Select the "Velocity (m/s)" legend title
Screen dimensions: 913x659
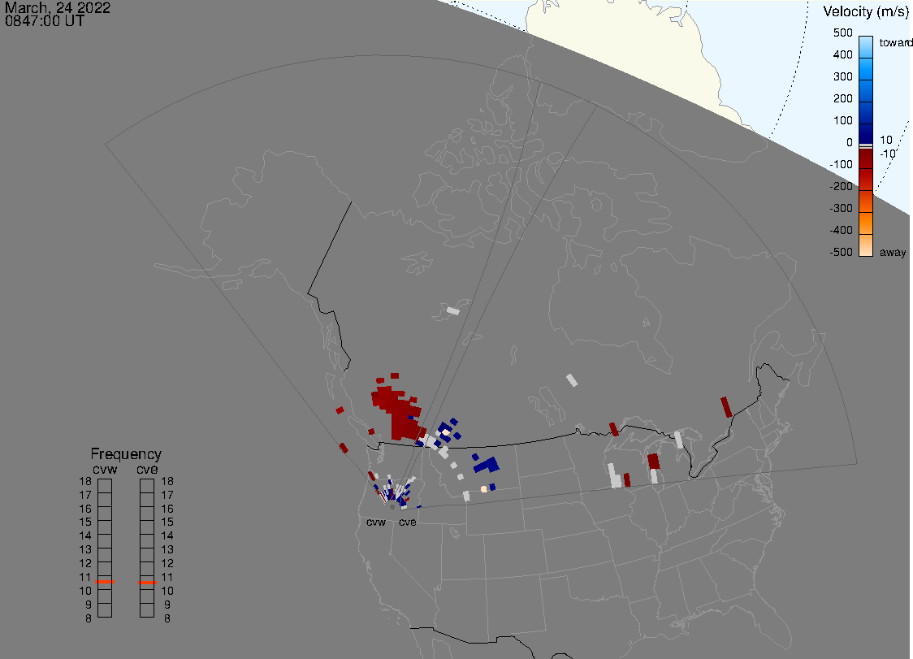pos(866,11)
